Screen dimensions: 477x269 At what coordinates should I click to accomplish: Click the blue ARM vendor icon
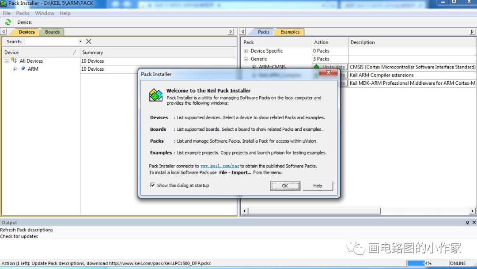click(x=23, y=68)
